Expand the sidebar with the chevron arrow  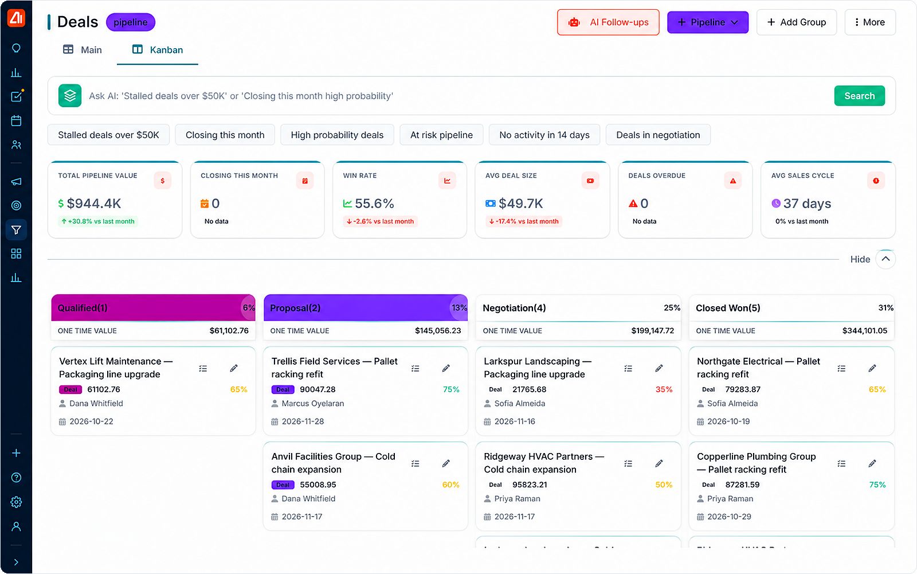16,563
